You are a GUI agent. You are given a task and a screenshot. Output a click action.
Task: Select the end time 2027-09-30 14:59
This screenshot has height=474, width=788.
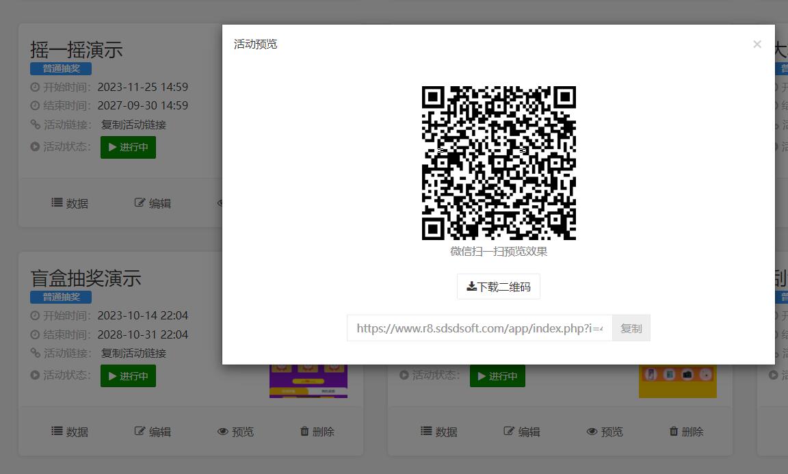point(143,105)
